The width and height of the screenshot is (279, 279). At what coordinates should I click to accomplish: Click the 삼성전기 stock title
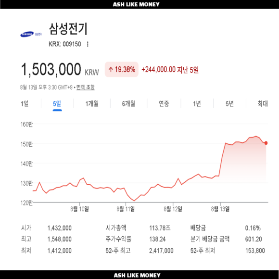68,29
